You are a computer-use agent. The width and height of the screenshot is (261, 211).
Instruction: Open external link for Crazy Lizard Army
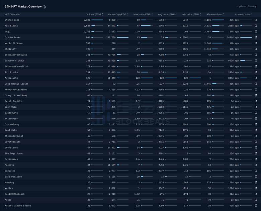[256, 95]
